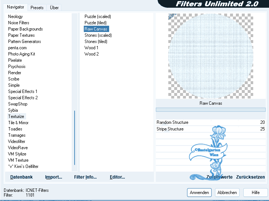The width and height of the screenshot is (269, 201).
Task: Select VM Texture category
Action: (18, 160)
